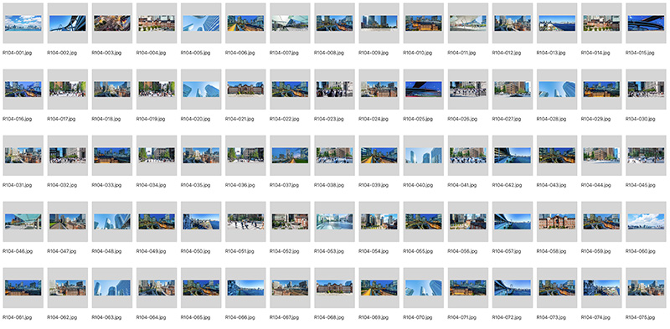Viewport: 670px width, 329px height.
Task: Open thumbnail R104-015.jpg
Action: click(646, 23)
